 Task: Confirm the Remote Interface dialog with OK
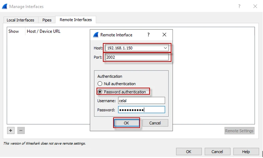click(126, 123)
